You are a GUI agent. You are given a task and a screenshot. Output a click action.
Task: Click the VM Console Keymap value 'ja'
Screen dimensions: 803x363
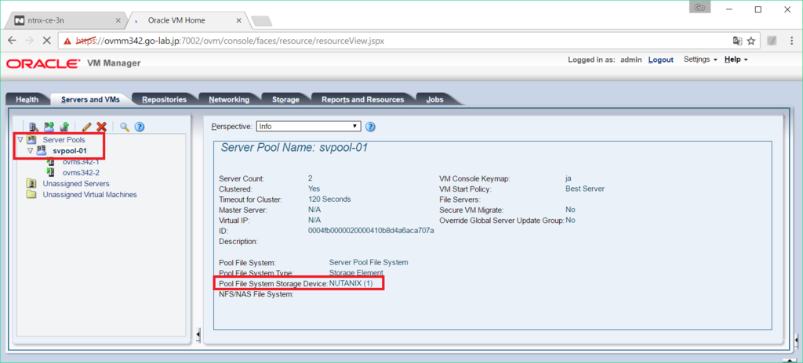click(x=569, y=179)
